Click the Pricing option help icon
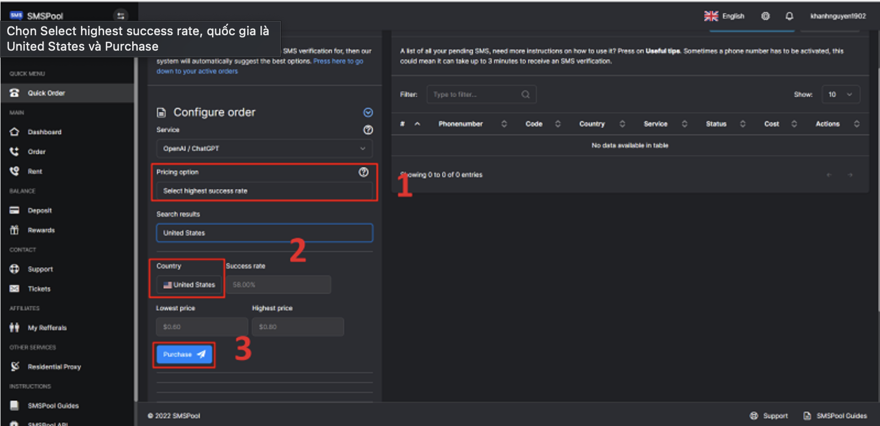The height and width of the screenshot is (426, 880). pos(363,172)
